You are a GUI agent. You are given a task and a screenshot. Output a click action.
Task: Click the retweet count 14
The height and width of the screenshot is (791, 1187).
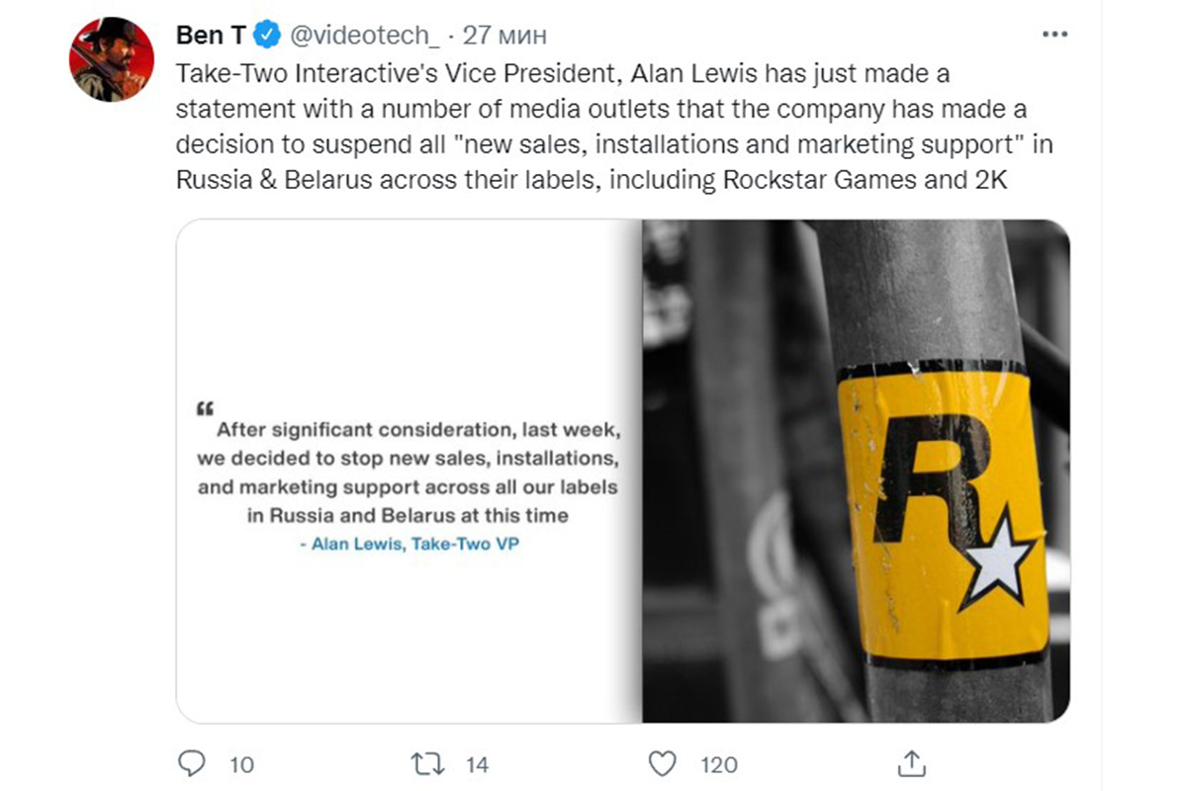tap(476, 764)
